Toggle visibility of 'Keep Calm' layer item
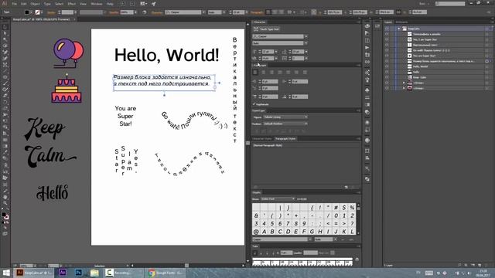 387,77
